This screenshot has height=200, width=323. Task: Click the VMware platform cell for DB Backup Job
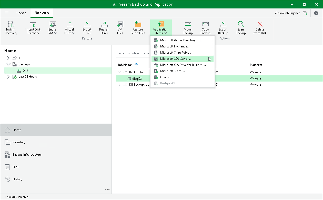pyautogui.click(x=255, y=85)
